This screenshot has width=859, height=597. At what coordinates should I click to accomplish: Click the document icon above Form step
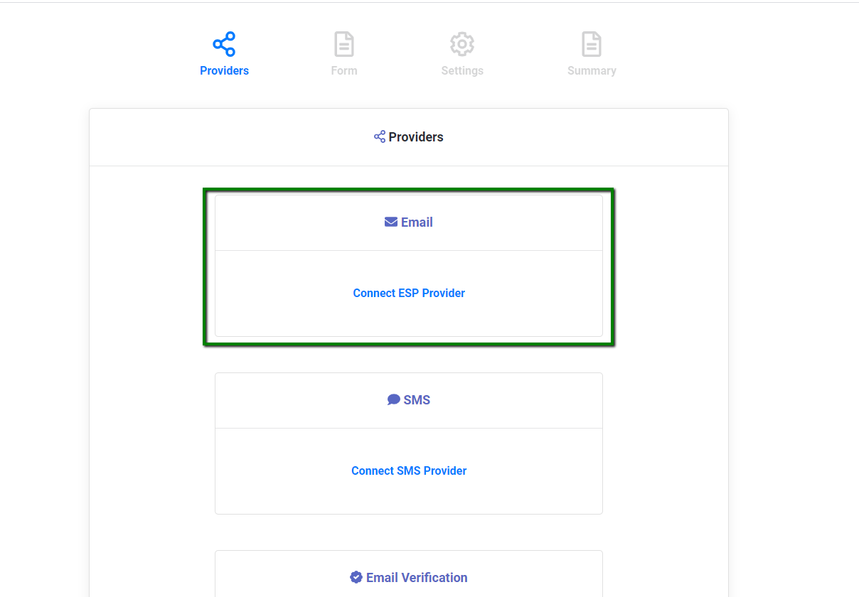[344, 43]
